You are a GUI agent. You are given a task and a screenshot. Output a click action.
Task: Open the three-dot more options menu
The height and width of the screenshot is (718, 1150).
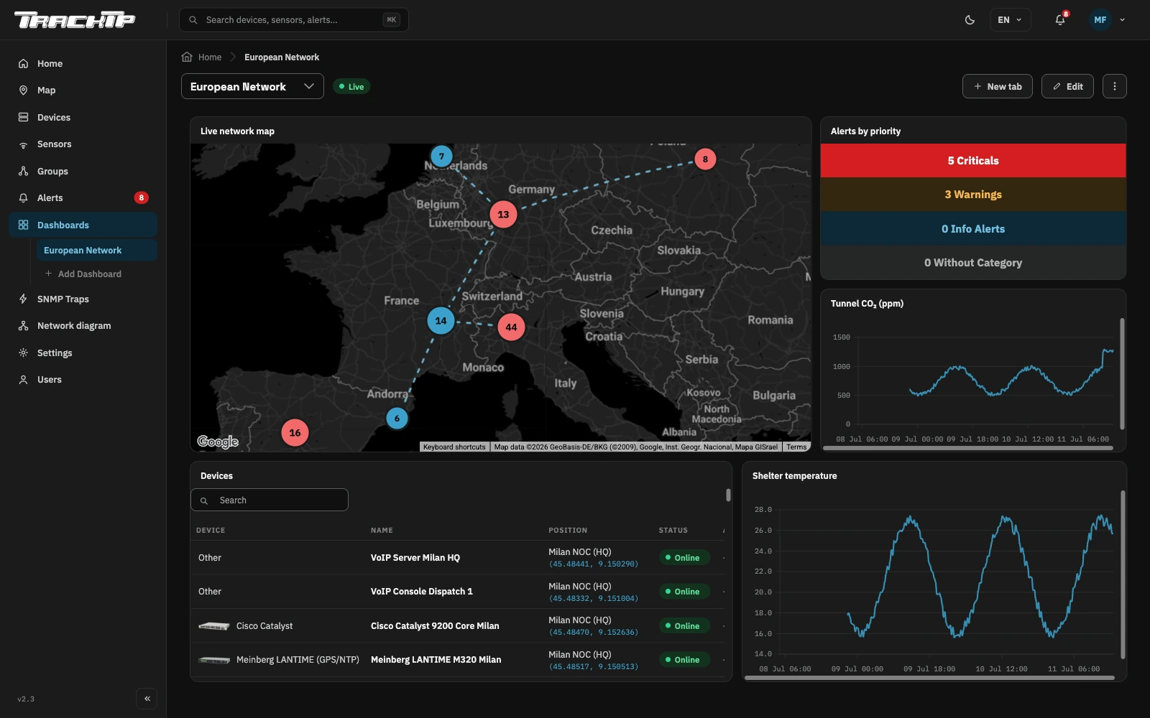click(1115, 86)
